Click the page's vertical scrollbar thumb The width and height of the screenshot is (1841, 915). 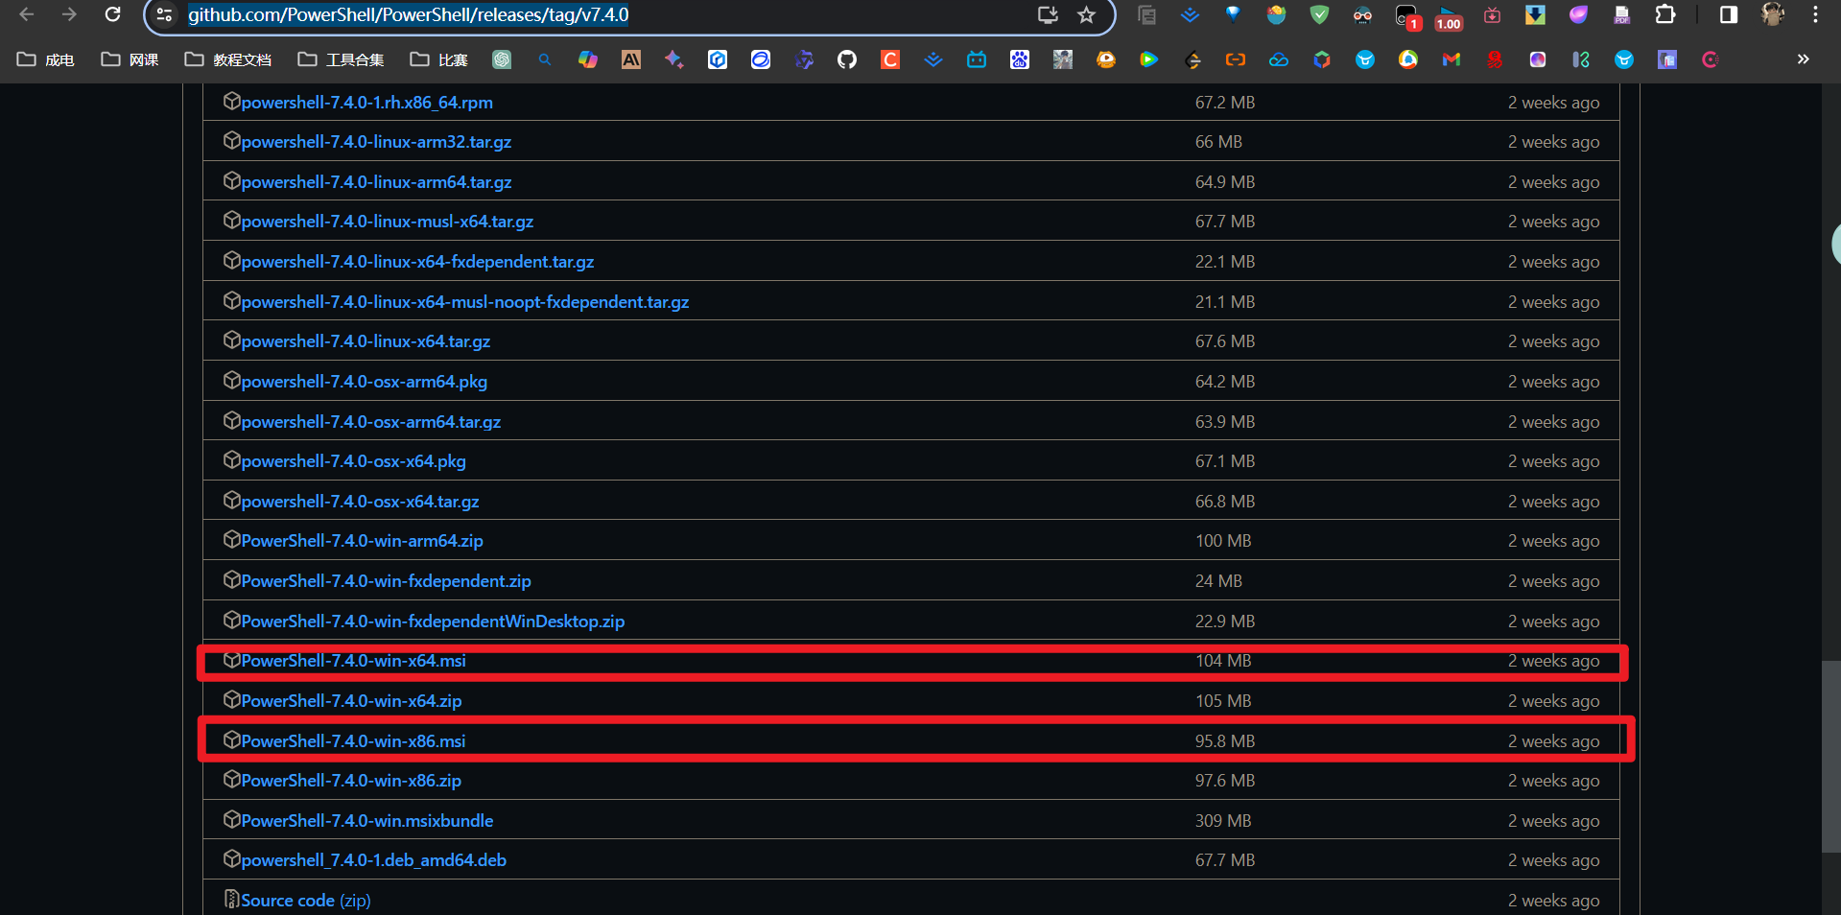coord(1830,756)
